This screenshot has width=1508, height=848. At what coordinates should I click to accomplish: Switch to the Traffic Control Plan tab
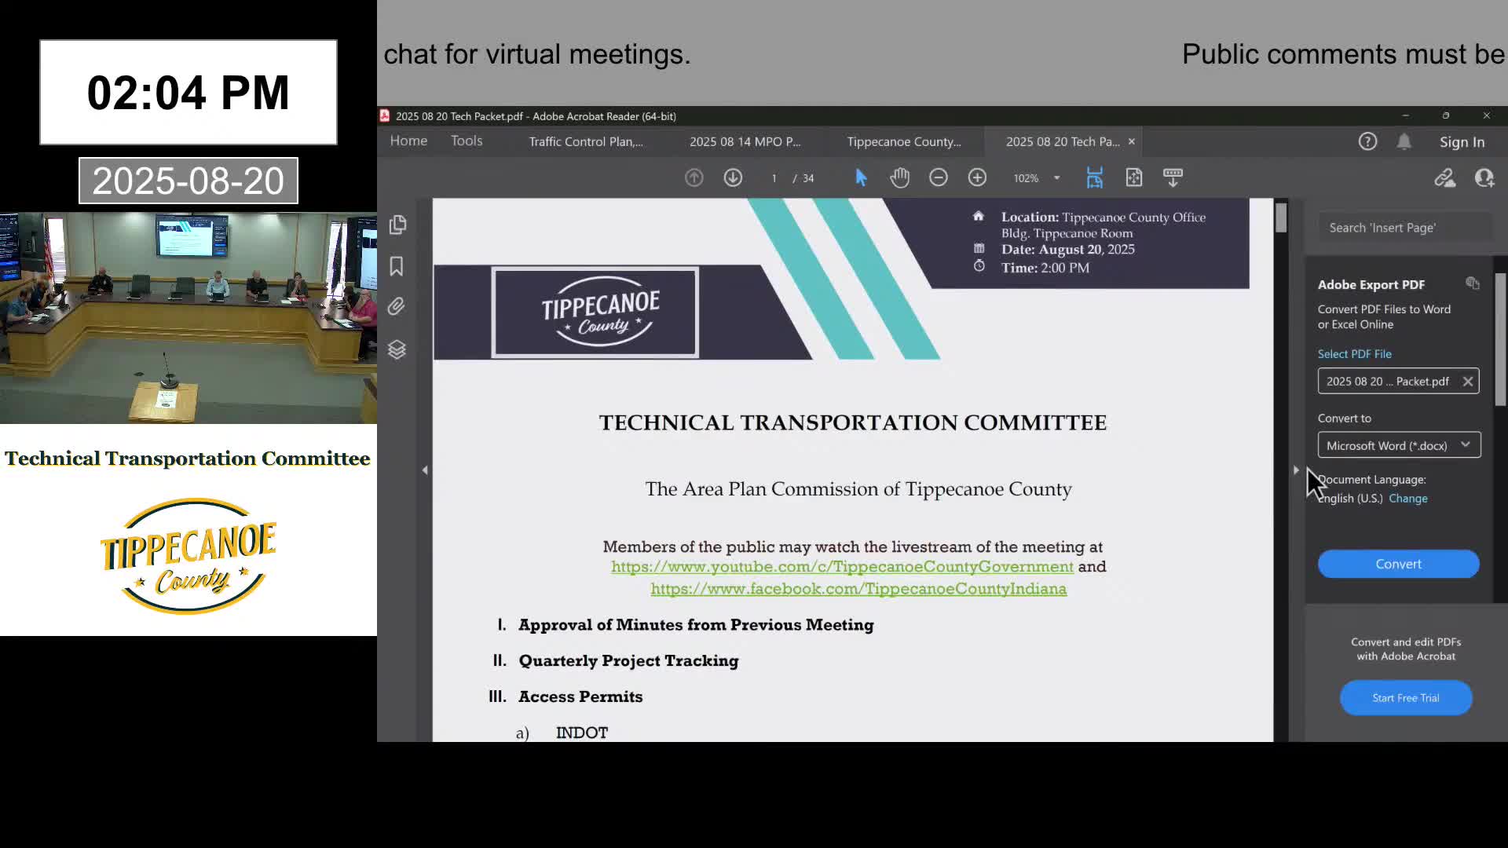585,142
